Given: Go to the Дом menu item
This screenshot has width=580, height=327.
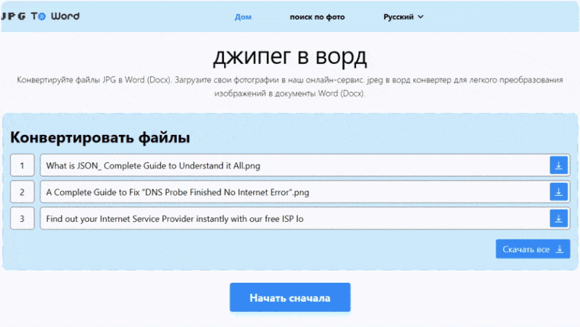Looking at the screenshot, I should point(243,17).
